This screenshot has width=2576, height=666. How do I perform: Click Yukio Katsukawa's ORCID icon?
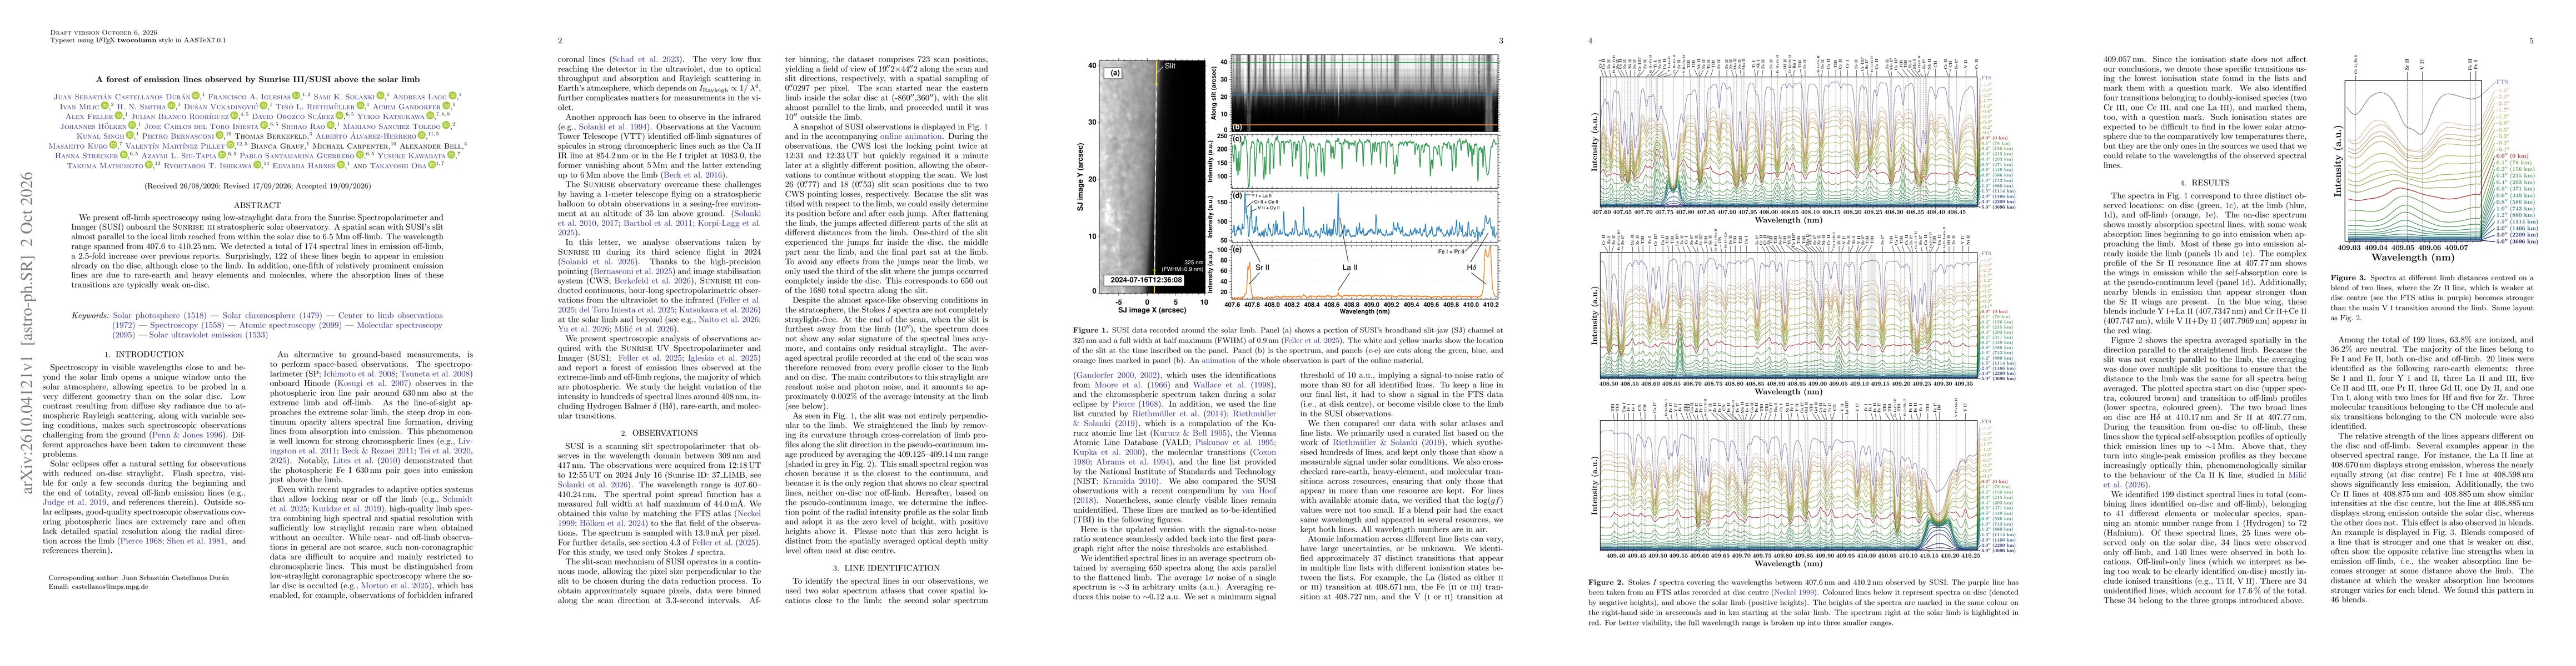click(430, 116)
